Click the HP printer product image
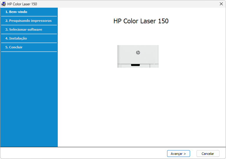 tap(138, 56)
